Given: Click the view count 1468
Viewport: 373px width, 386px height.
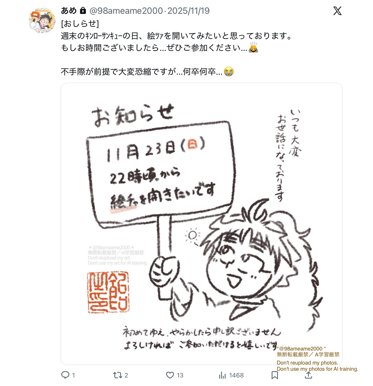Looking at the screenshot, I should 236,375.
